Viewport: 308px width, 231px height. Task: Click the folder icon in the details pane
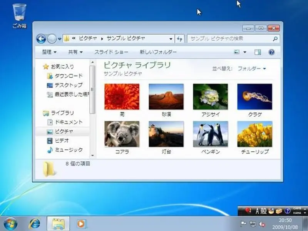pos(49,169)
